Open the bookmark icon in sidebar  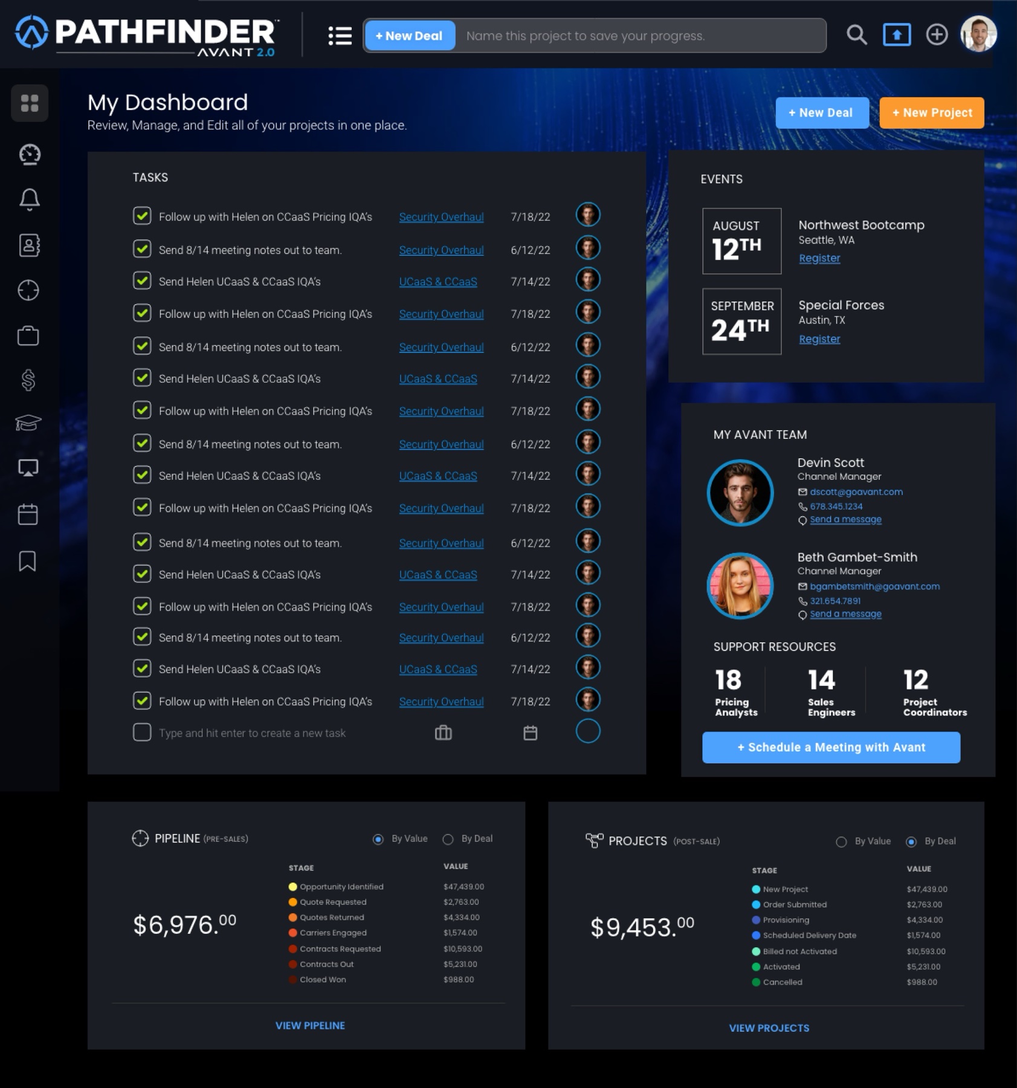click(27, 561)
